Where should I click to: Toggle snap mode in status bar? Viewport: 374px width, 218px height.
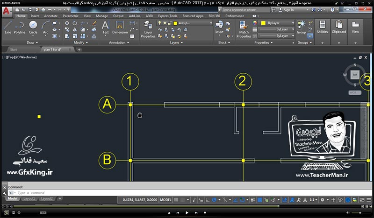click(x=182, y=200)
